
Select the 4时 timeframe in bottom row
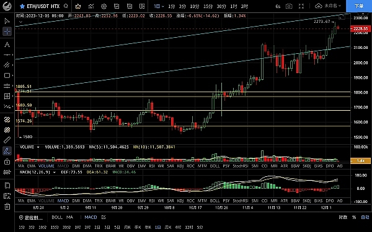178,227
